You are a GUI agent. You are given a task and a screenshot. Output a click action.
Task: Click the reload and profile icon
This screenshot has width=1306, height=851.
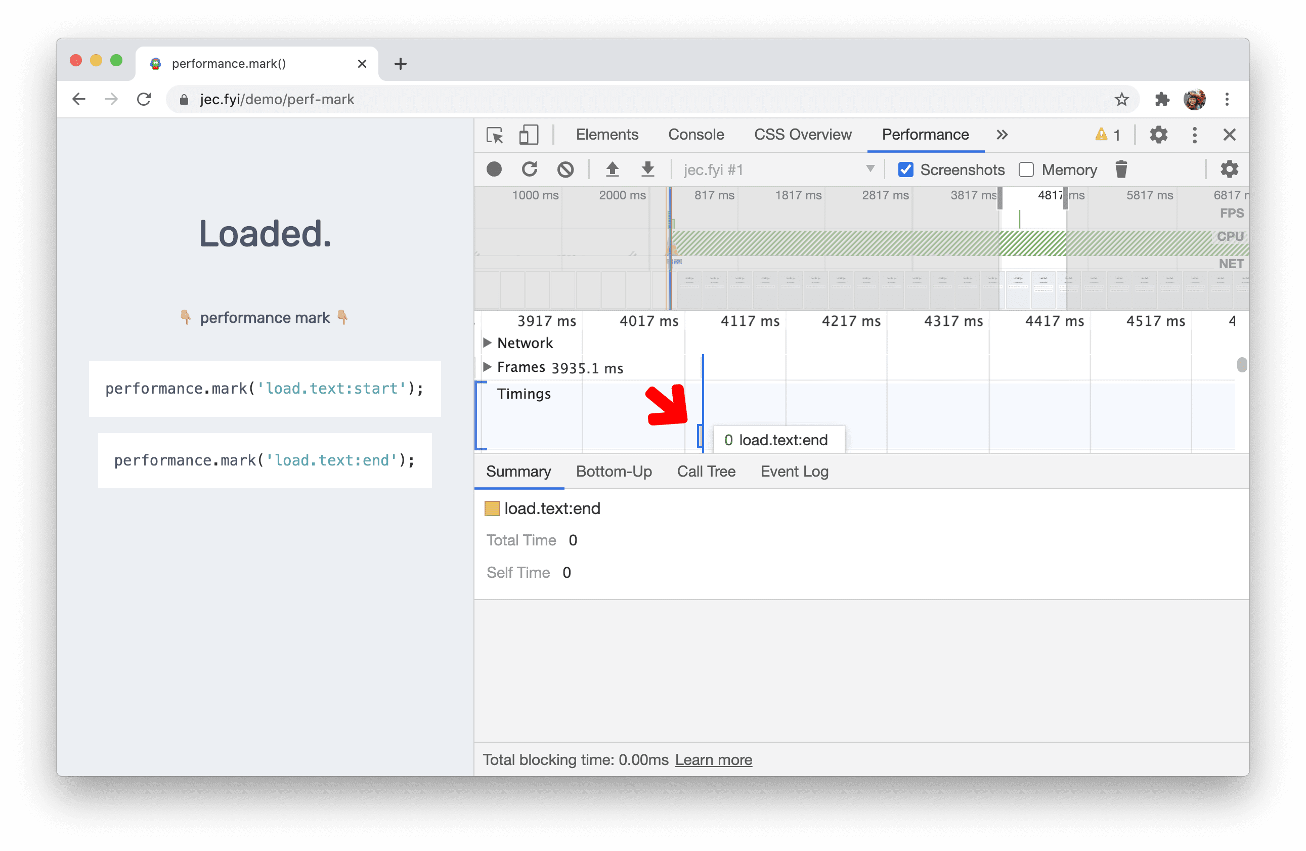[x=529, y=168]
